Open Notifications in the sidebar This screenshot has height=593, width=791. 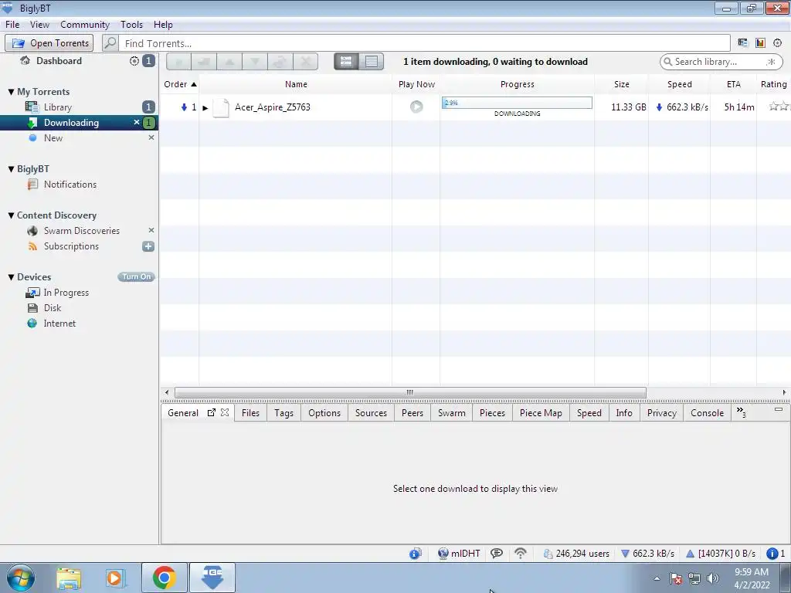[x=70, y=184]
